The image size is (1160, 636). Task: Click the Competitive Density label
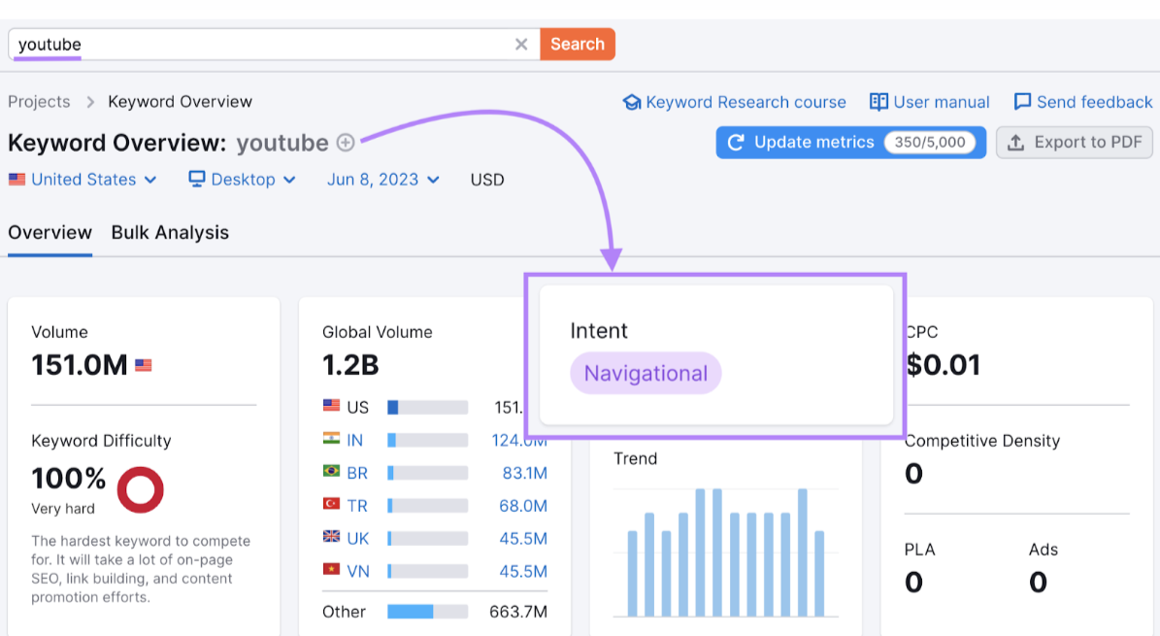tap(982, 441)
